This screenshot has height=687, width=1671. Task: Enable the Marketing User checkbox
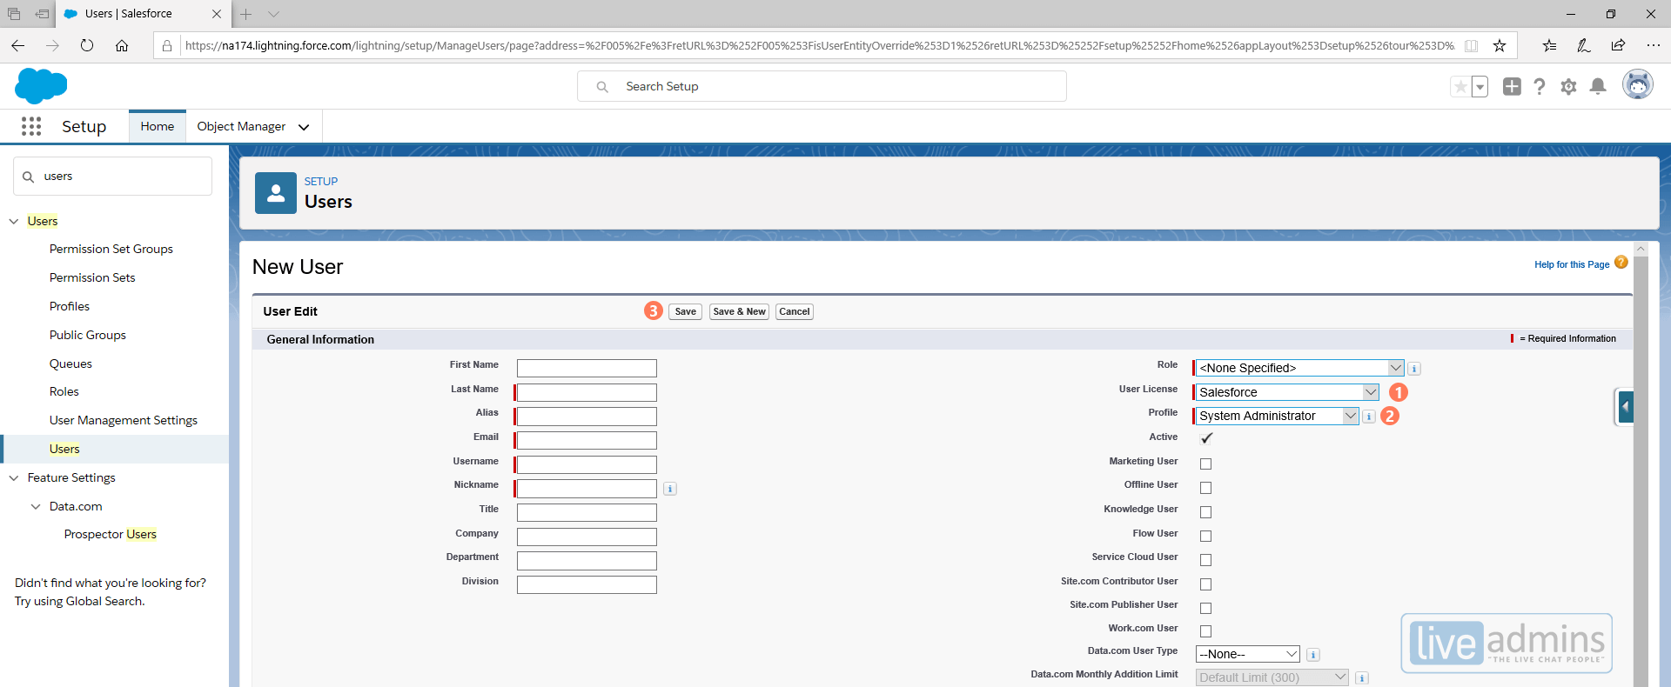tap(1206, 464)
